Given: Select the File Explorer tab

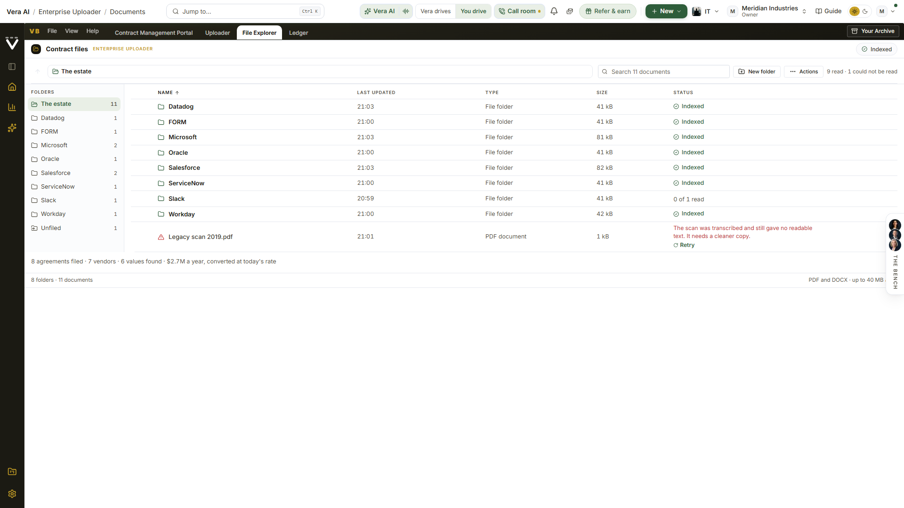Looking at the screenshot, I should click(x=259, y=33).
